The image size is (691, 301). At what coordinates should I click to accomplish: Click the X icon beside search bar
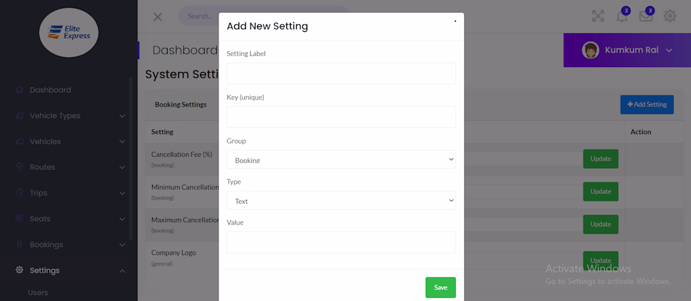(x=158, y=17)
